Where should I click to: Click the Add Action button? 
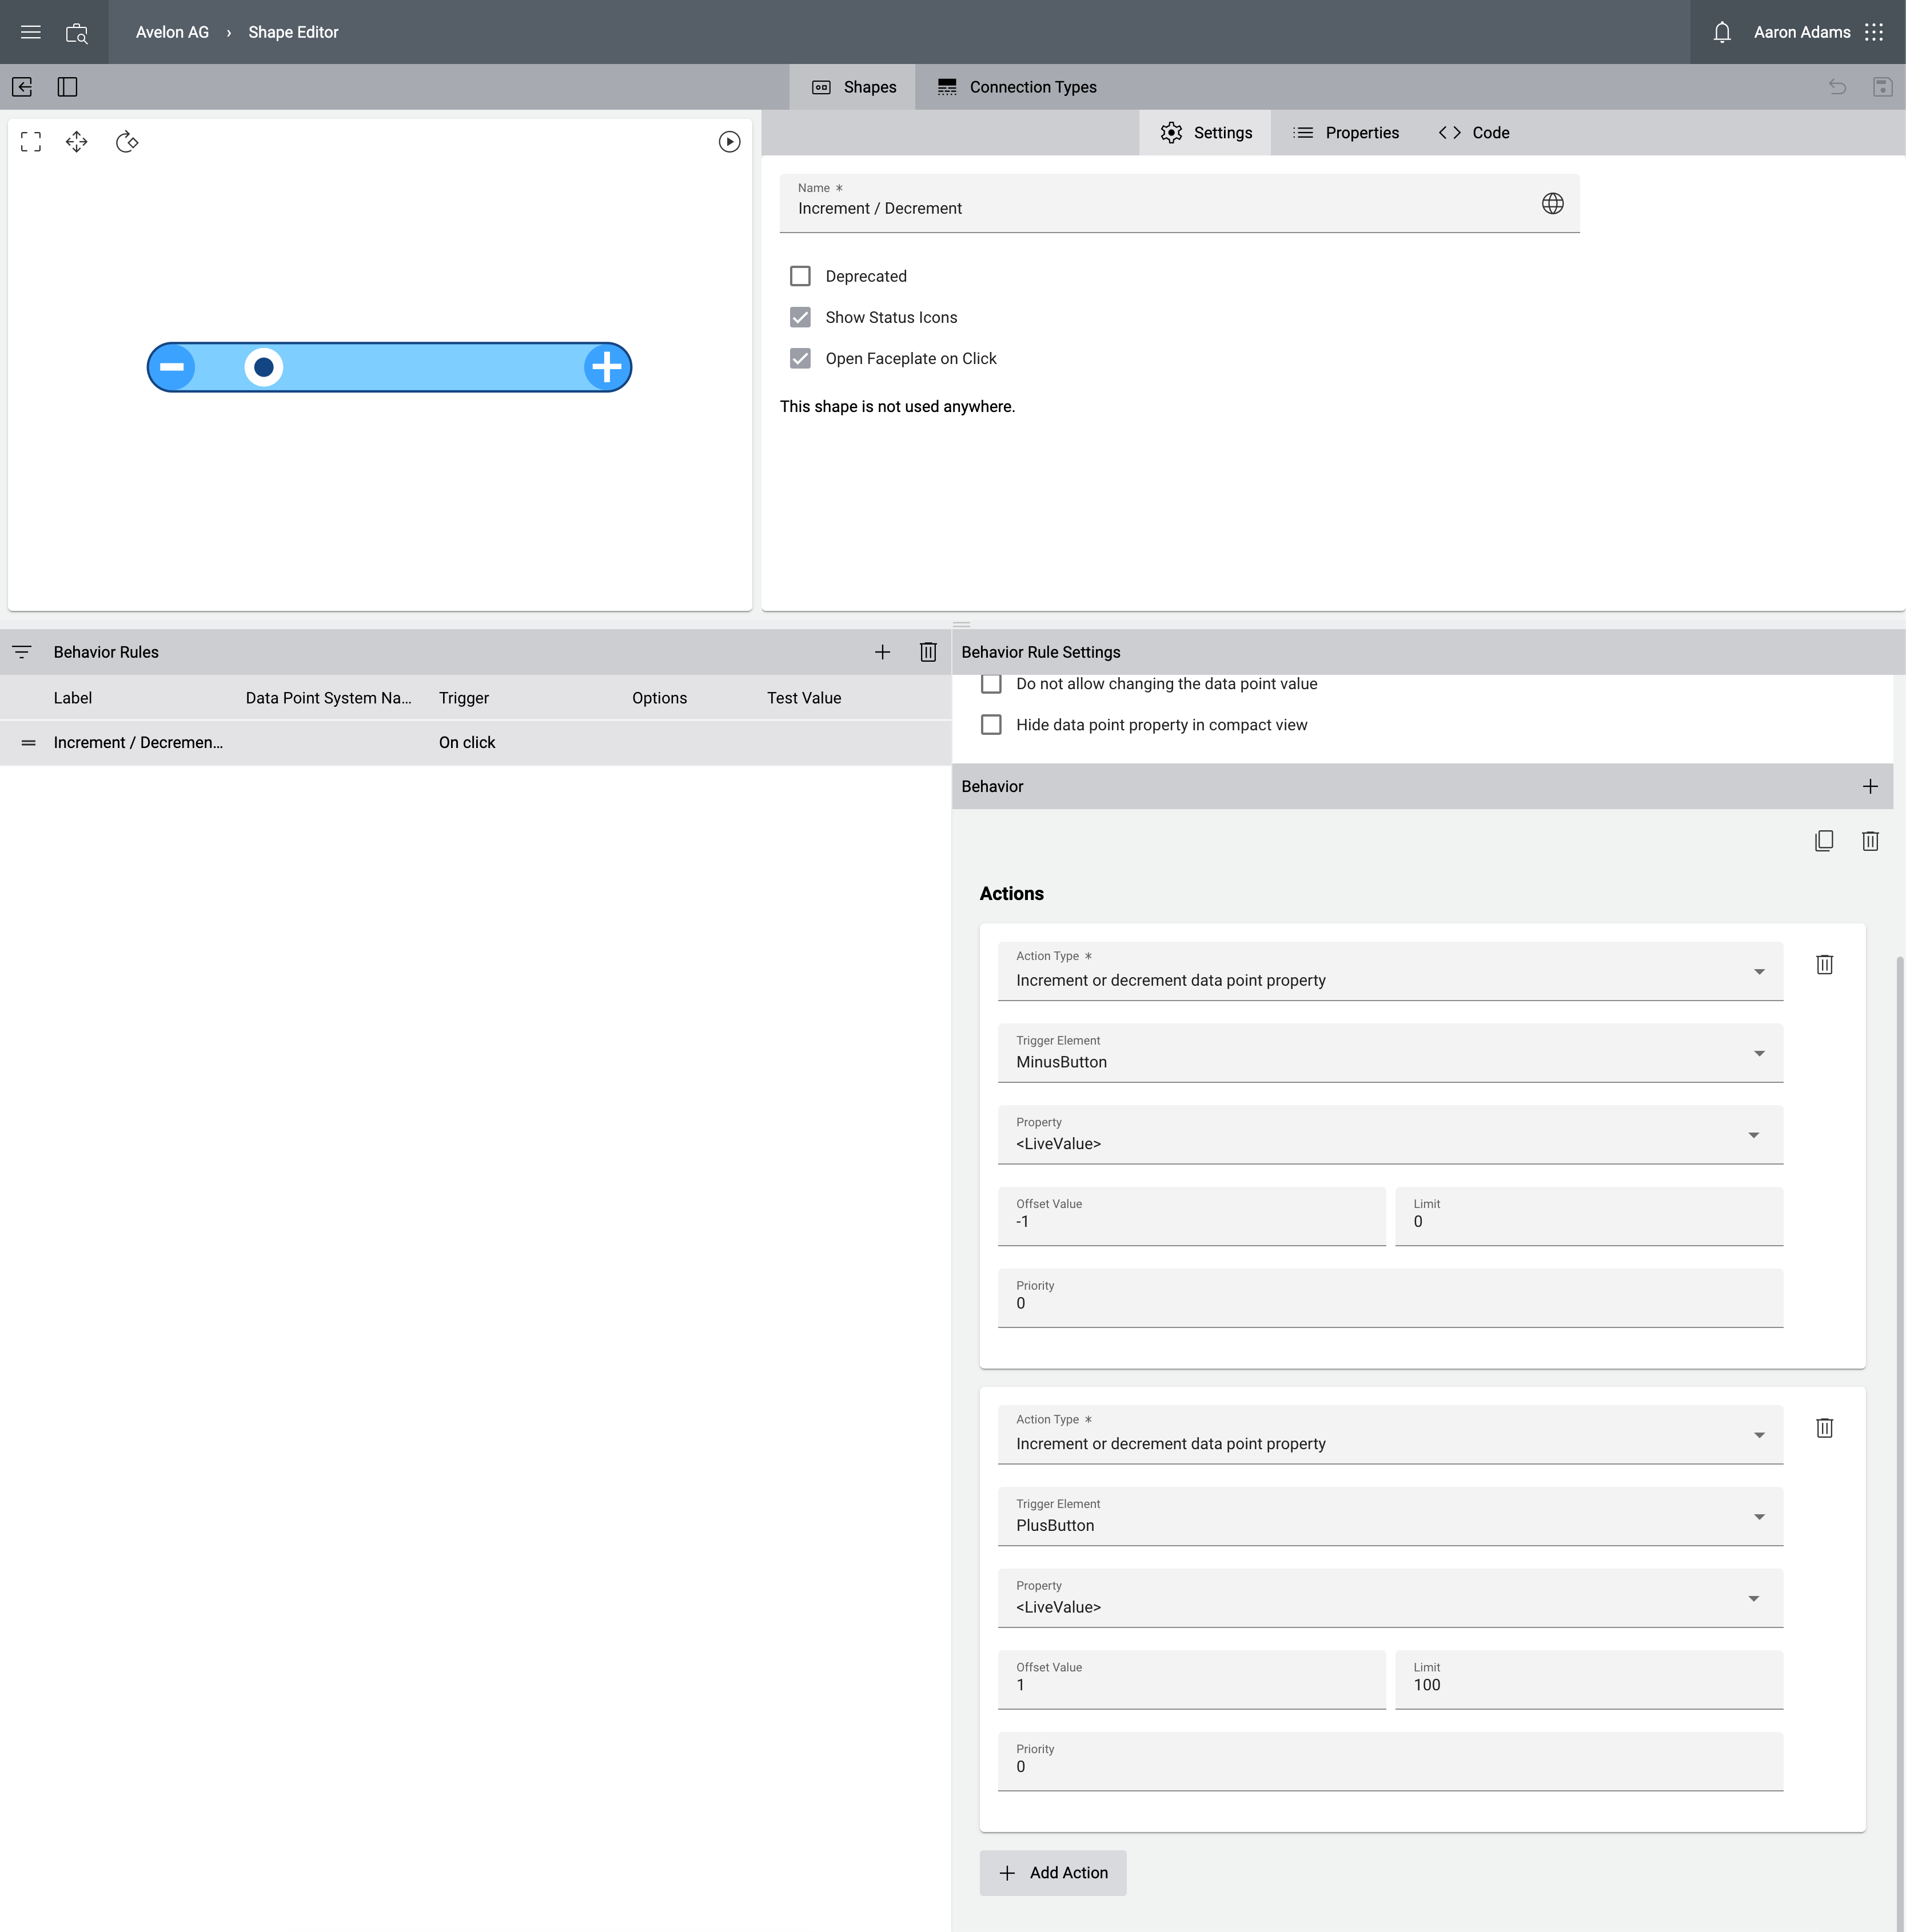(1052, 1873)
